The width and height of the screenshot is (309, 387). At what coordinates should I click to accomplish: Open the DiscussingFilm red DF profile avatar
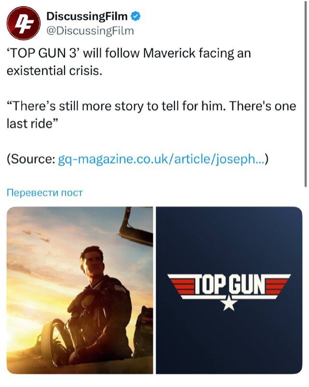click(24, 24)
